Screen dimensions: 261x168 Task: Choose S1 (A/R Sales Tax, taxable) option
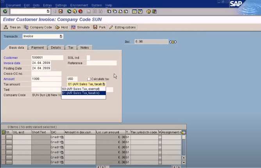84,93
